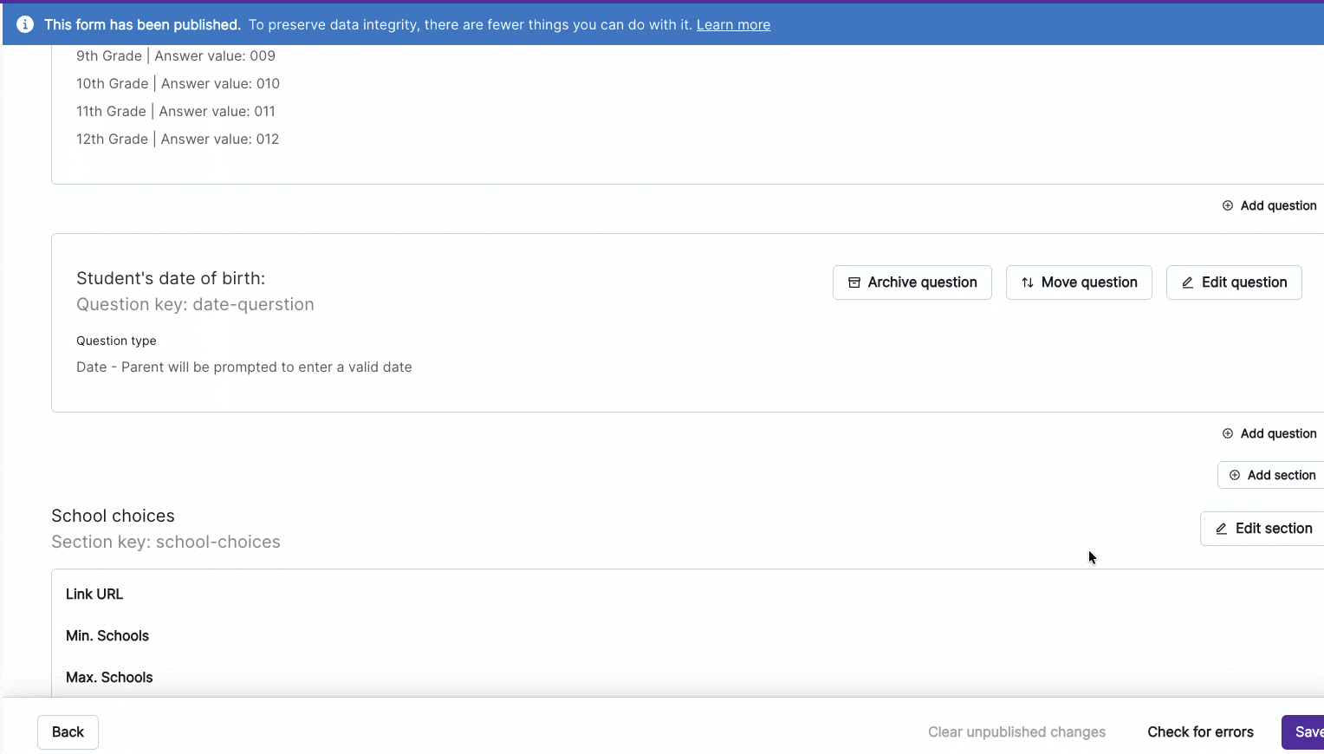This screenshot has width=1324, height=754.
Task: Click the pencil icon on Edit question
Action: (x=1188, y=283)
